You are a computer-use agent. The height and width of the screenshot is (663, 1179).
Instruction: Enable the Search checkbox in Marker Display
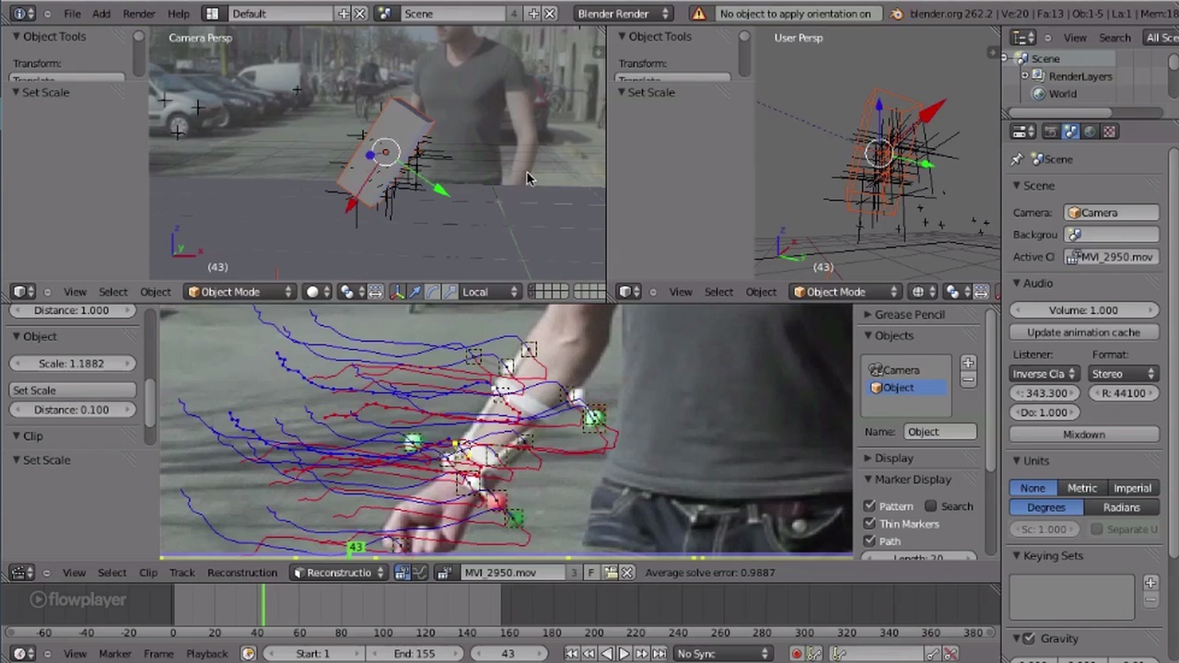coord(930,506)
